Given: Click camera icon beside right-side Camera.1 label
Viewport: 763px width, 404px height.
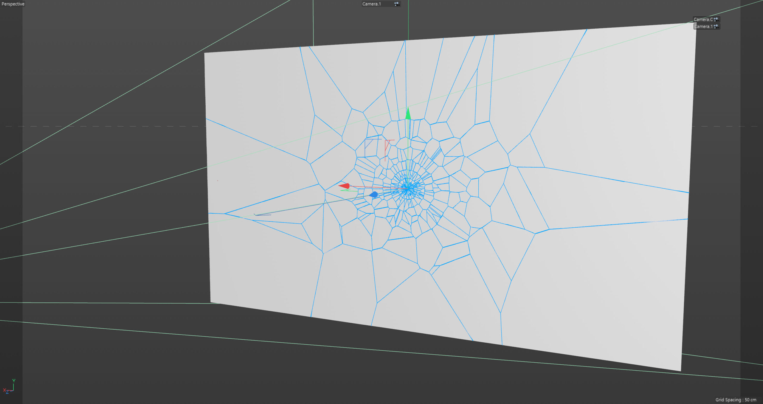Looking at the screenshot, I should click(x=716, y=27).
